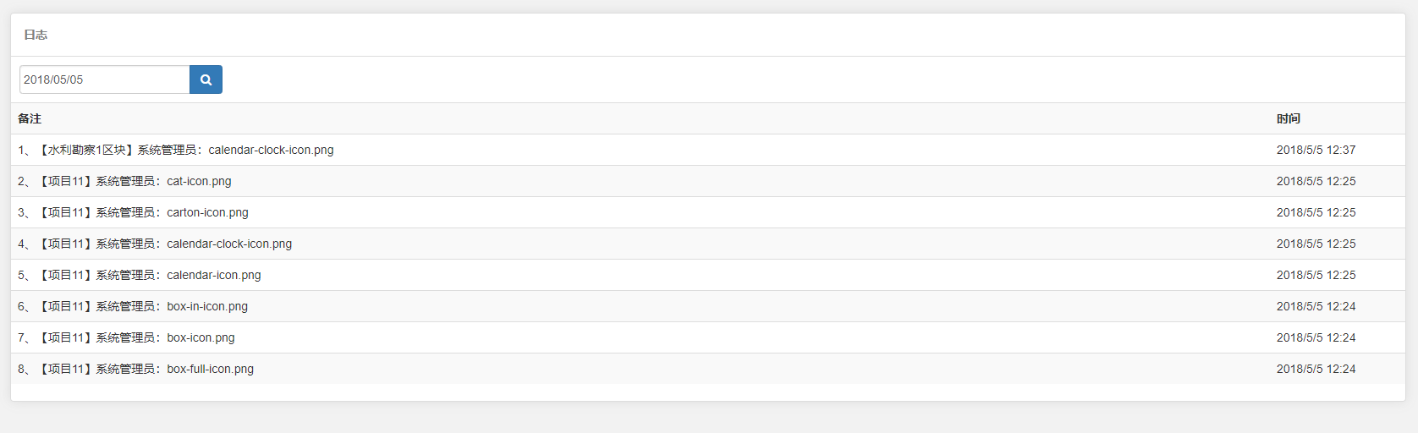Click the timestamp of the calendar-icon.png row
Screen dimensions: 1418x433
tap(1316, 275)
